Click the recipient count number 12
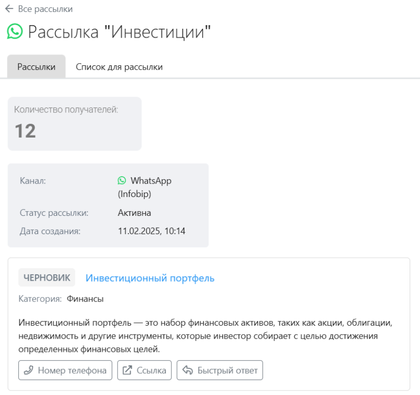The image size is (420, 395). [25, 131]
